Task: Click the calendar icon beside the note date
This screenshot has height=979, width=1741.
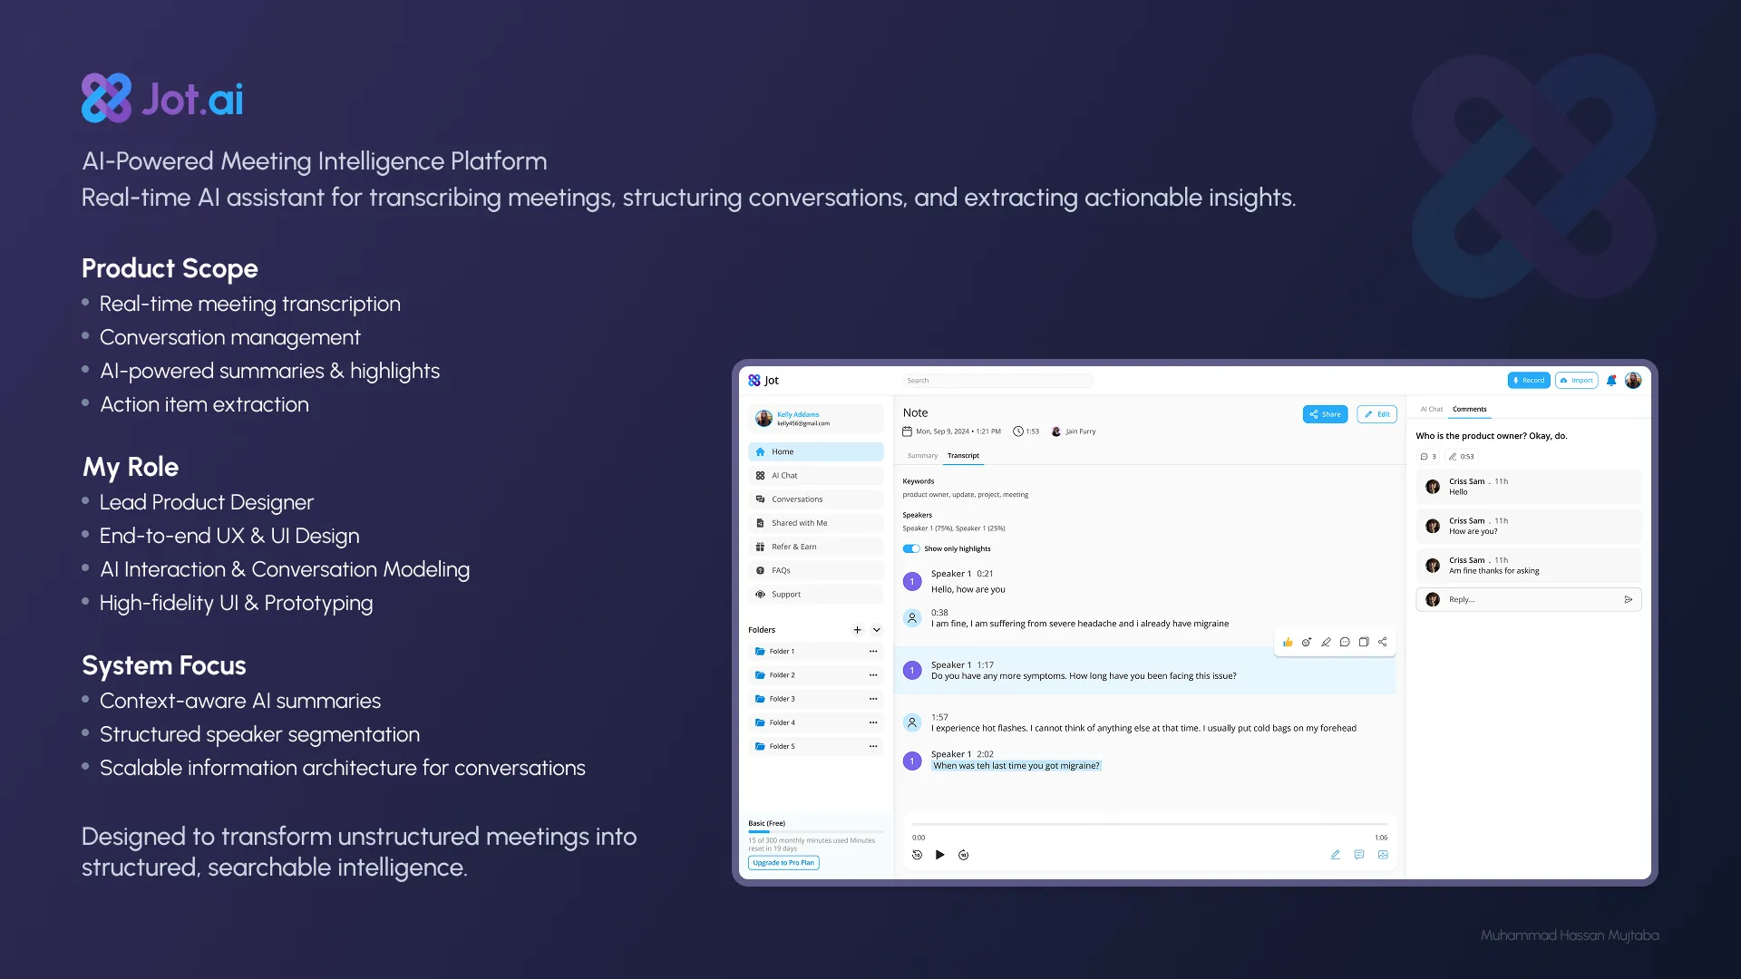Action: click(x=907, y=431)
